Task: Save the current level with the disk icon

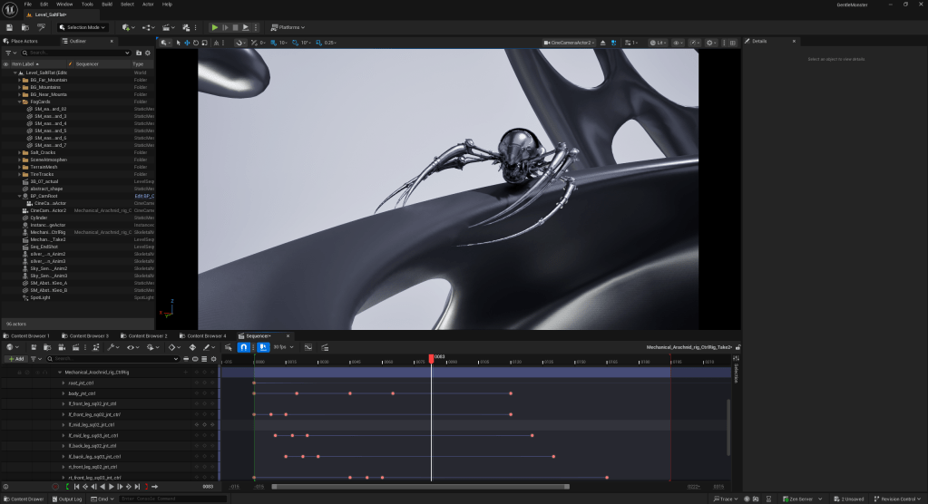Action: pyautogui.click(x=10, y=27)
